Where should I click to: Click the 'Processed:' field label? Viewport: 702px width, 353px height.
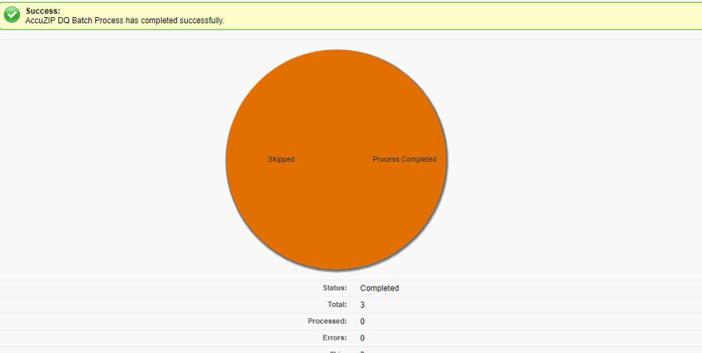tap(327, 321)
